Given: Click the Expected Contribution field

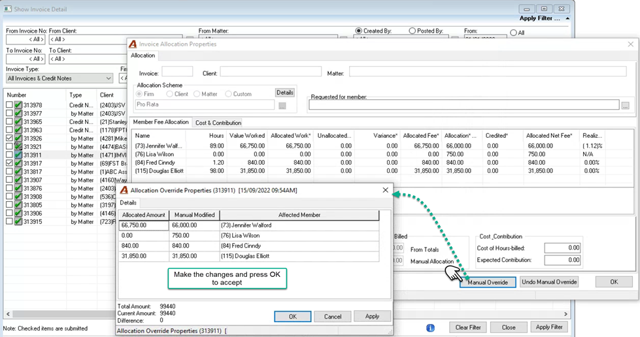Looking at the screenshot, I should point(562,260).
